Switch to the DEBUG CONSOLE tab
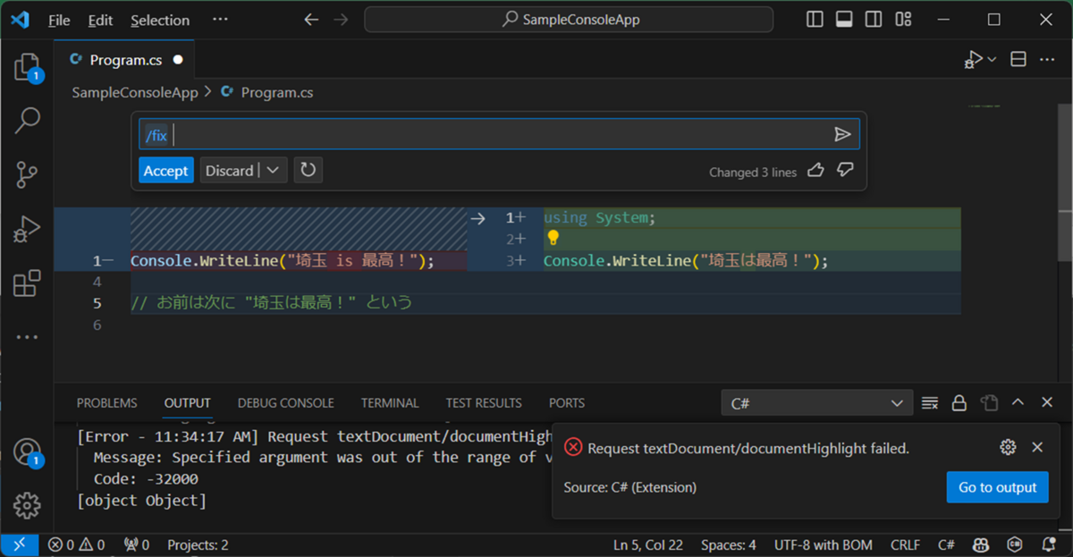 coord(286,403)
